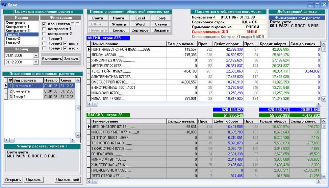Select Товар-3 in Разрез list

tap(21, 42)
